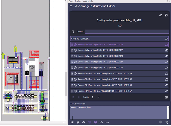171x126 pixels.
Task: Click the paperclip attachment icon
Action: point(78,122)
